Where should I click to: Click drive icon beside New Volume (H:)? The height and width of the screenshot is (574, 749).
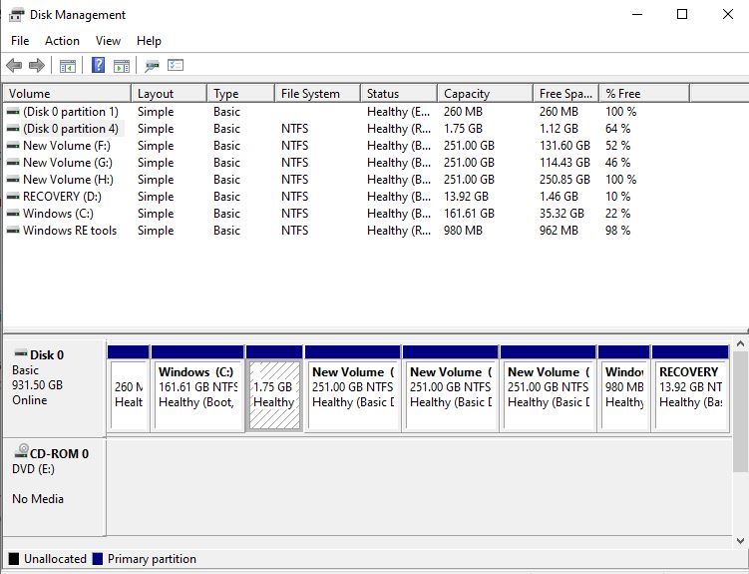(x=13, y=180)
